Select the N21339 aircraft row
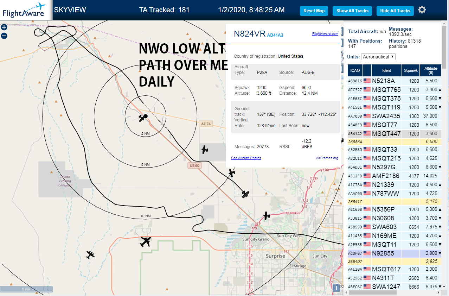Viewport: 449px width, 296px height. coord(394,185)
